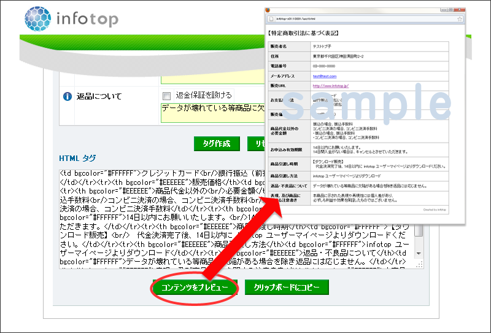Click the コンテンツをプレビュー button

pos(195,287)
